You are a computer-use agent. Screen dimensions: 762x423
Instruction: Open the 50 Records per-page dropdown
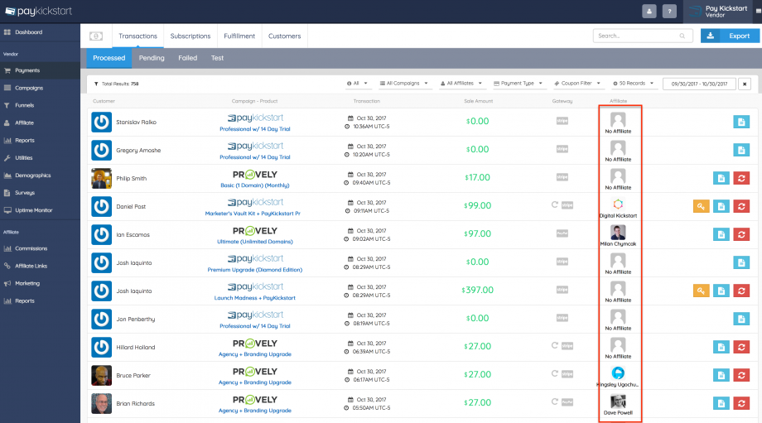click(x=633, y=84)
